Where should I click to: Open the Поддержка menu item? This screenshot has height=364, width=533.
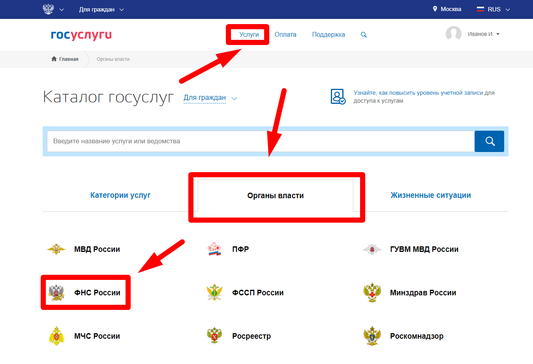point(328,35)
